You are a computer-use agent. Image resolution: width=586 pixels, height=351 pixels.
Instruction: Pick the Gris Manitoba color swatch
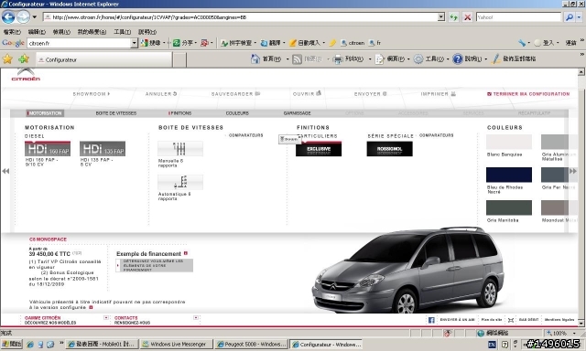tap(509, 207)
